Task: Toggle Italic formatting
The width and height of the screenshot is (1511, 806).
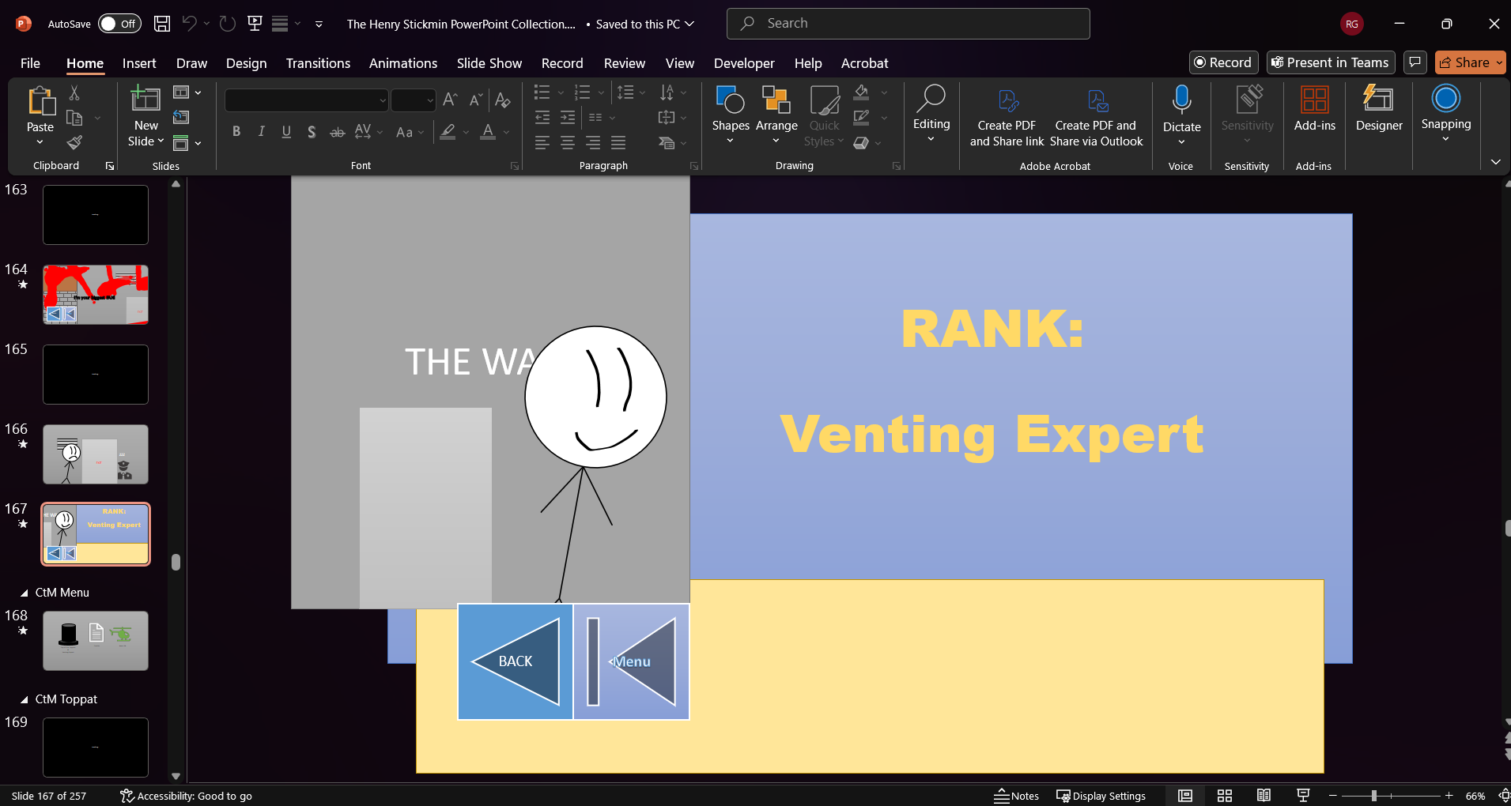Action: 261,132
